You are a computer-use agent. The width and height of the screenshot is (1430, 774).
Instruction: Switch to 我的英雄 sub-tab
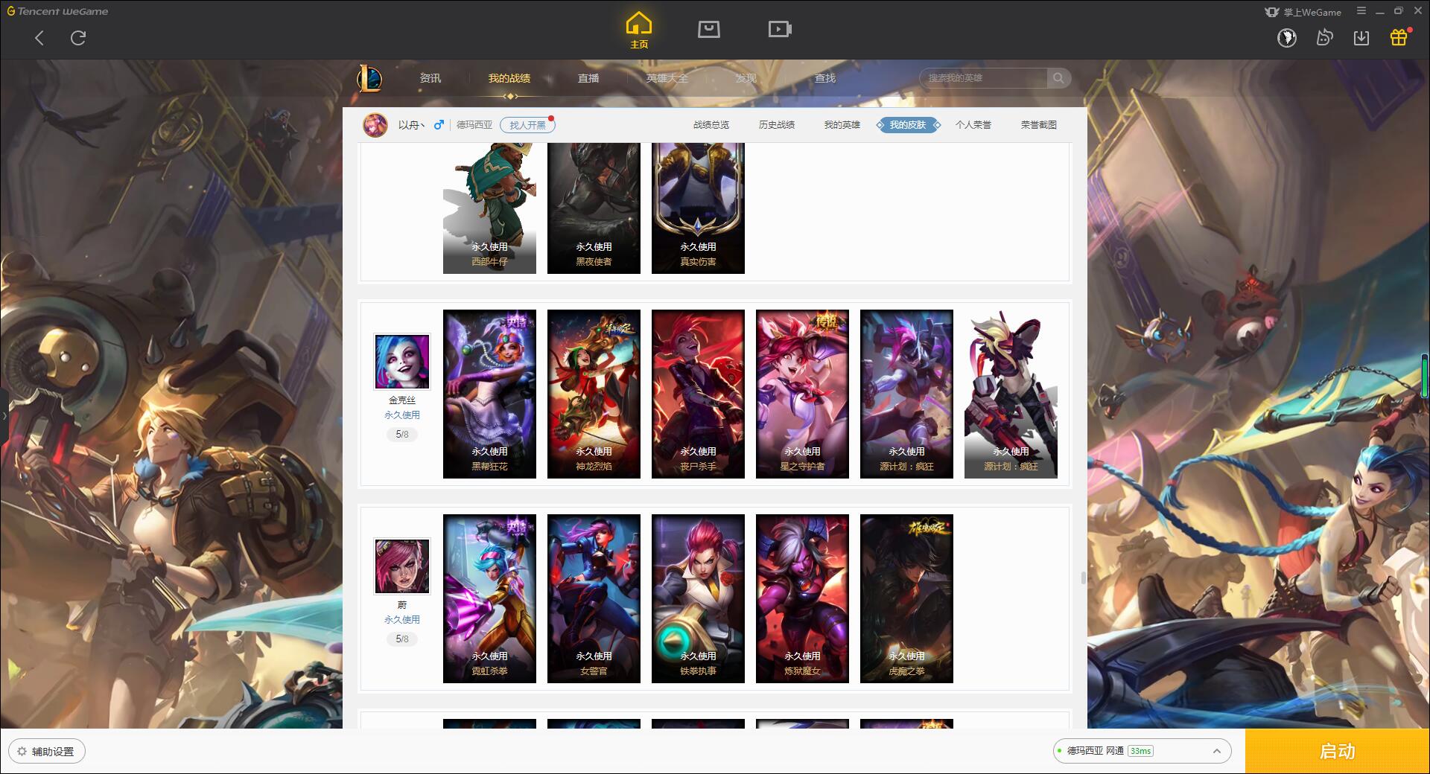point(842,125)
